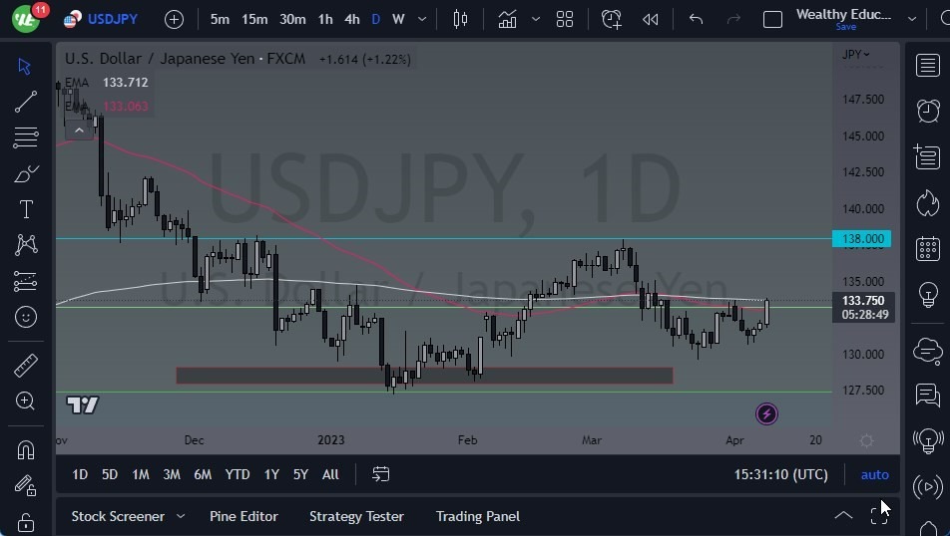Open the Stock Screener tab
950x536 pixels.
coord(118,516)
